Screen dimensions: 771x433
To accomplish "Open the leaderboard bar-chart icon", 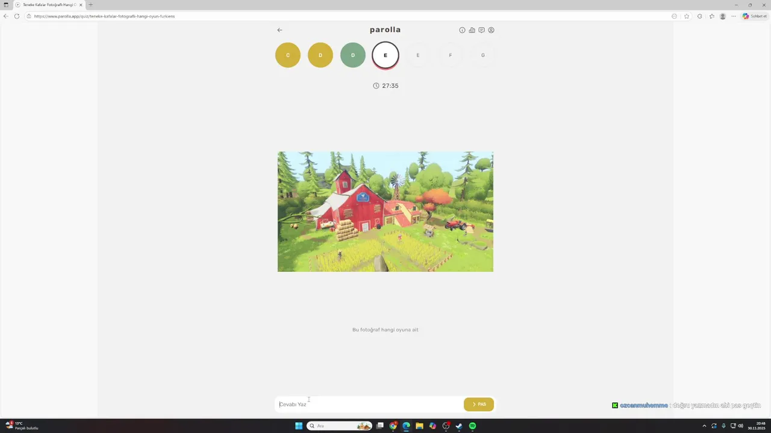I will point(472,30).
